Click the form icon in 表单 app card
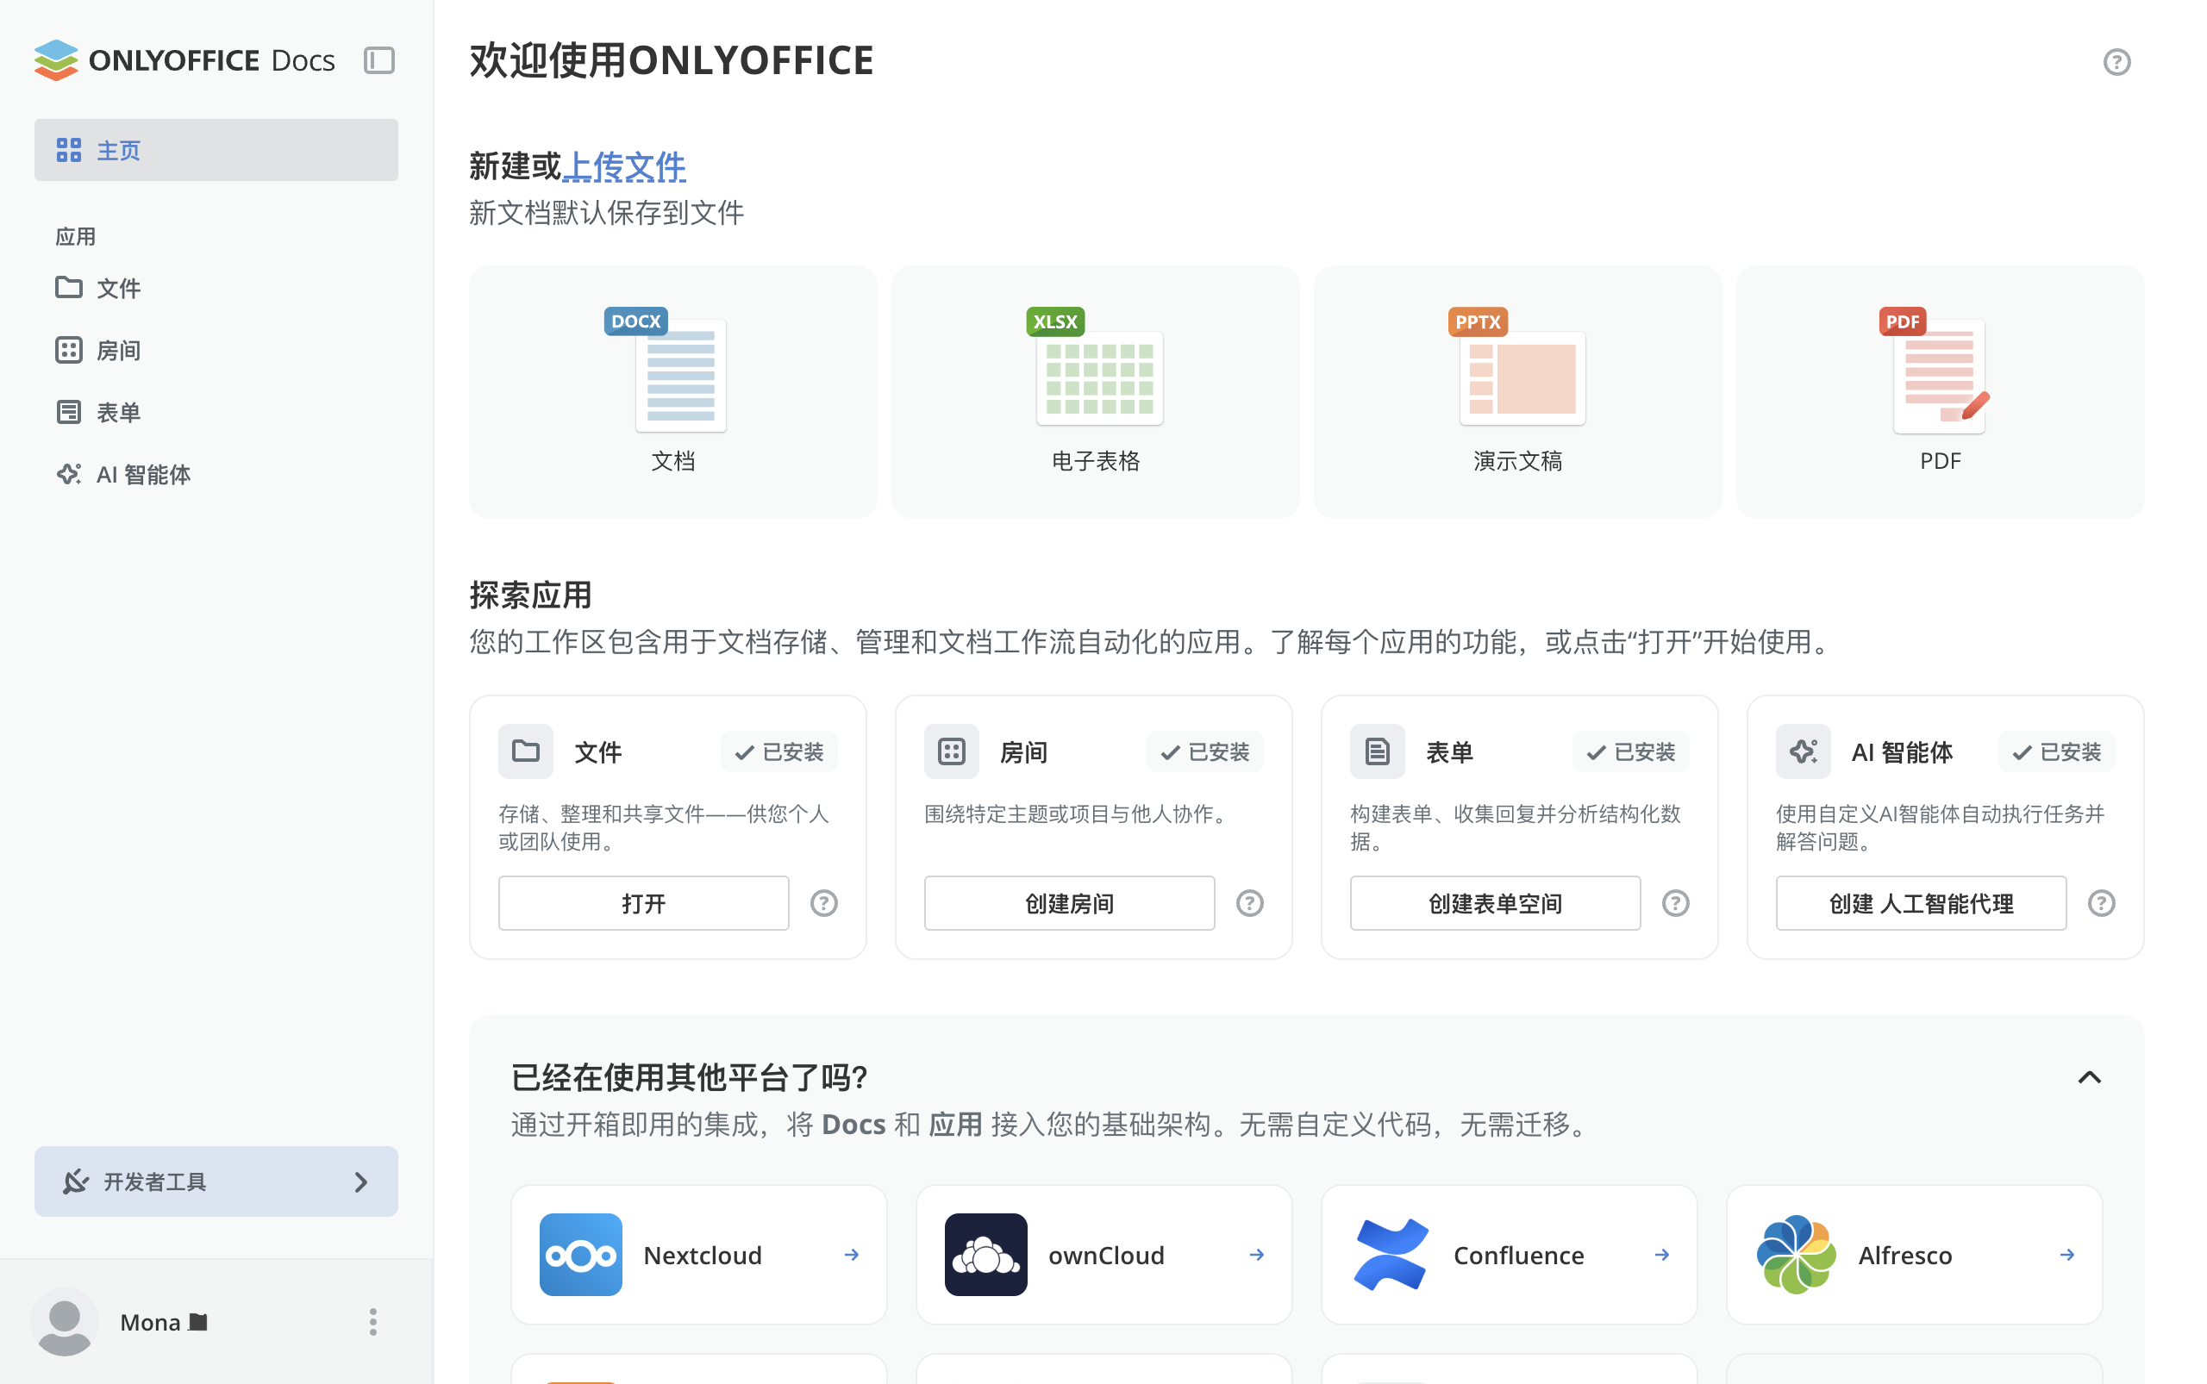Viewport: 2207px width, 1384px height. [1378, 751]
